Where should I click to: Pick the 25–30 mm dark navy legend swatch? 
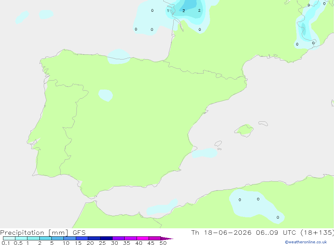coord(106,238)
